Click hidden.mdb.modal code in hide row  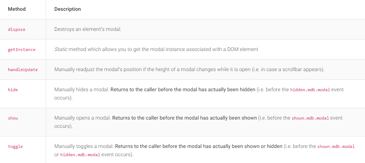310,90
